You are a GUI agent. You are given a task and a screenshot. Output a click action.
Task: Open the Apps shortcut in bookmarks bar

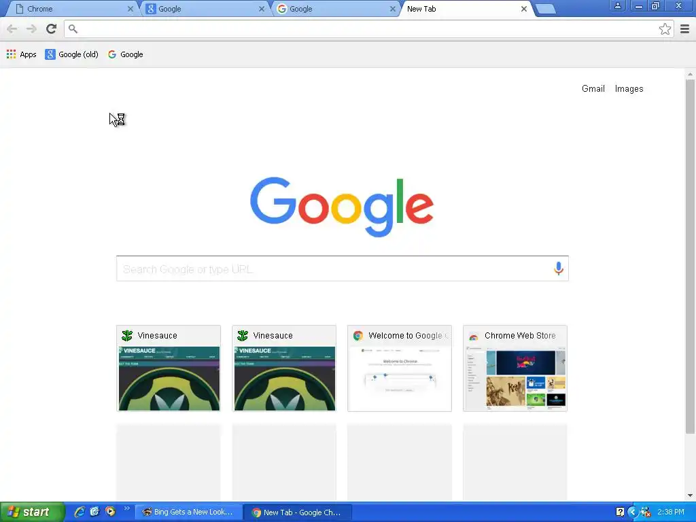click(x=21, y=54)
